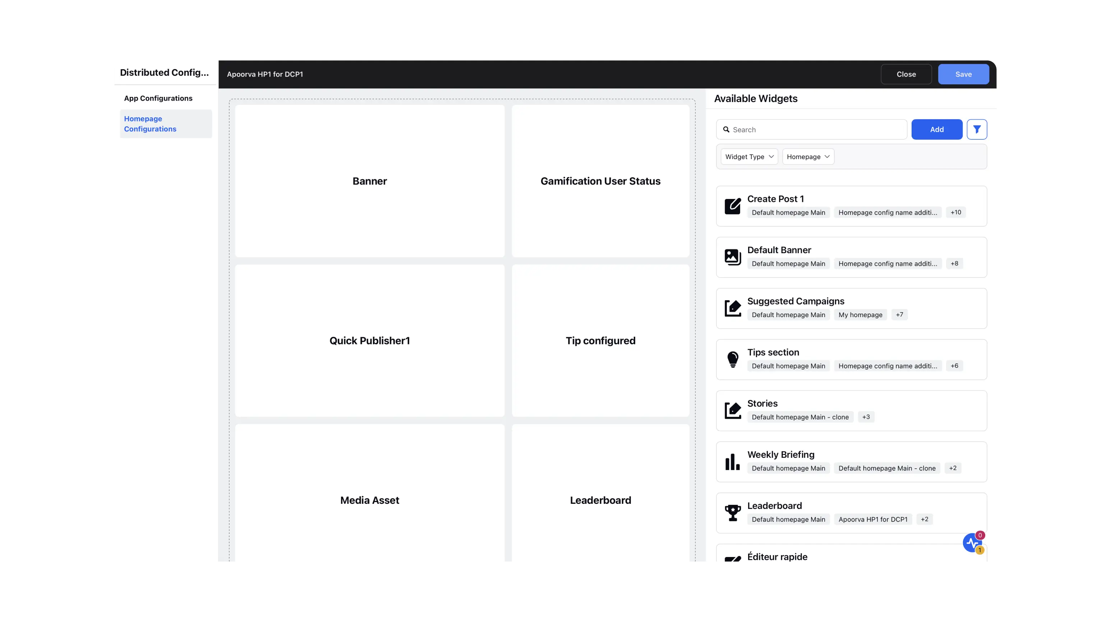This screenshot has height=622, width=1111.
Task: Click the Leaderboard trophy icon
Action: pyautogui.click(x=732, y=513)
